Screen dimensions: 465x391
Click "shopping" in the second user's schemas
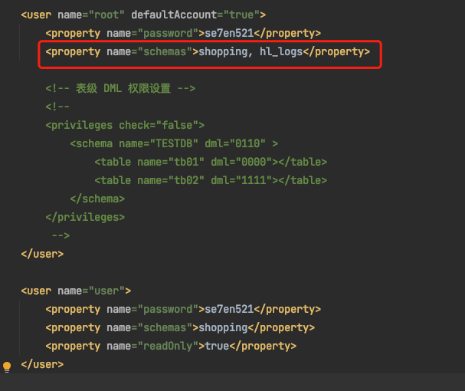[x=223, y=327]
